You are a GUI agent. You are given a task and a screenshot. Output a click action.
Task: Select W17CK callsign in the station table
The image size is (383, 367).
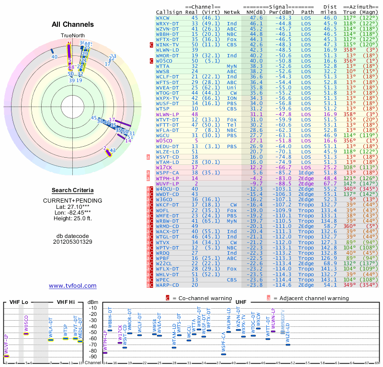click(x=164, y=168)
